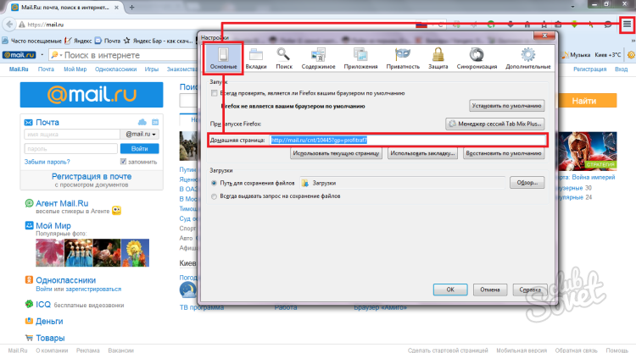Toggle the 'запомнить' checkbox in mail login

124,162
